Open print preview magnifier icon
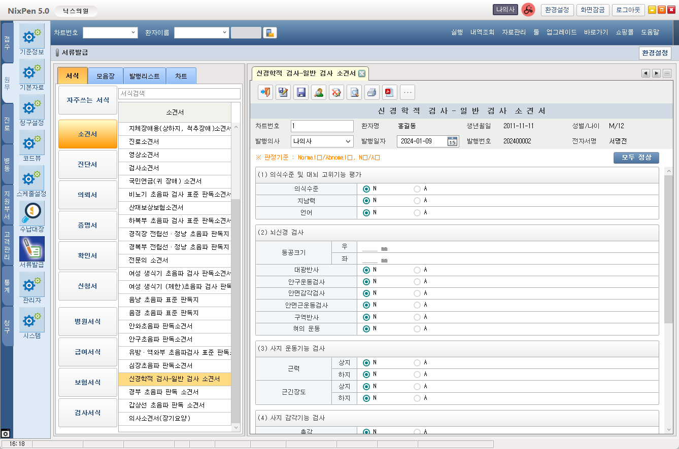Viewport: 679px width, 449px height. click(x=354, y=92)
